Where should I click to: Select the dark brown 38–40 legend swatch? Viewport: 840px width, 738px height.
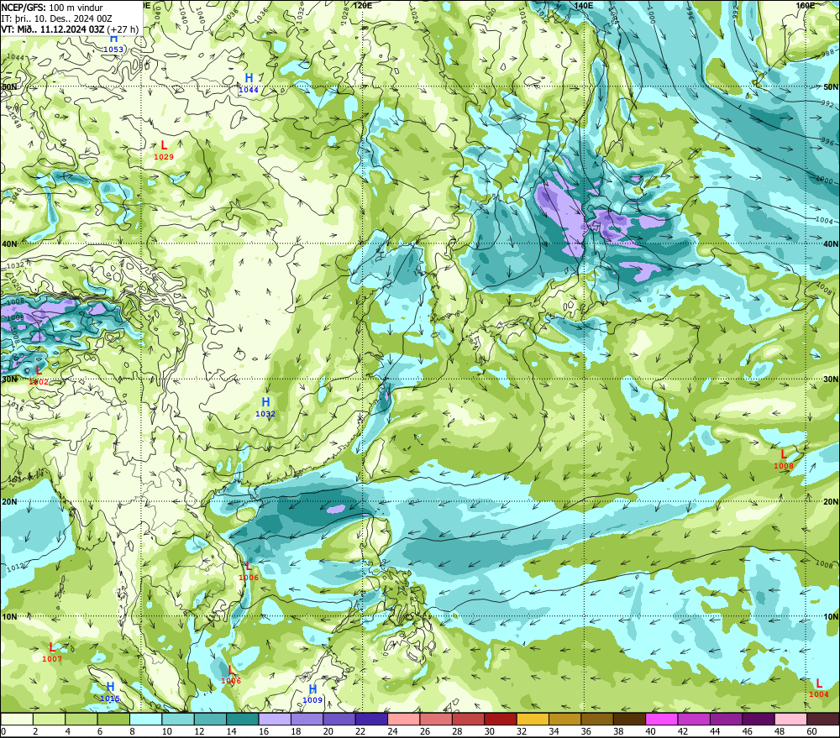pyautogui.click(x=630, y=719)
